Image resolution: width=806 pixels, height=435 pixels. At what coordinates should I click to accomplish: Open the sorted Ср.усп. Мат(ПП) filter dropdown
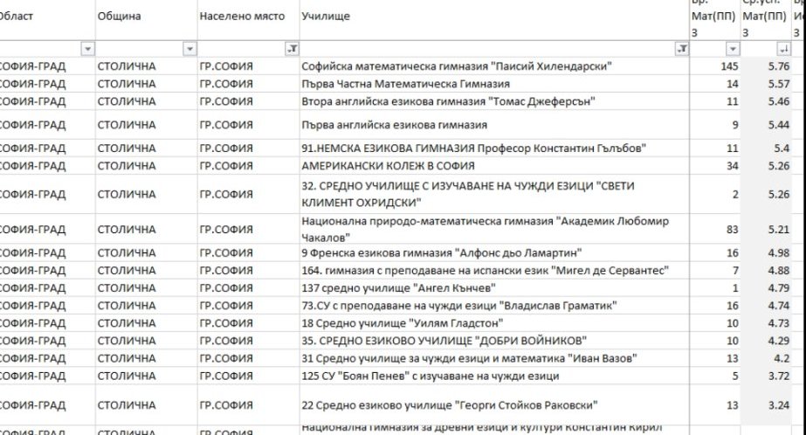(784, 49)
